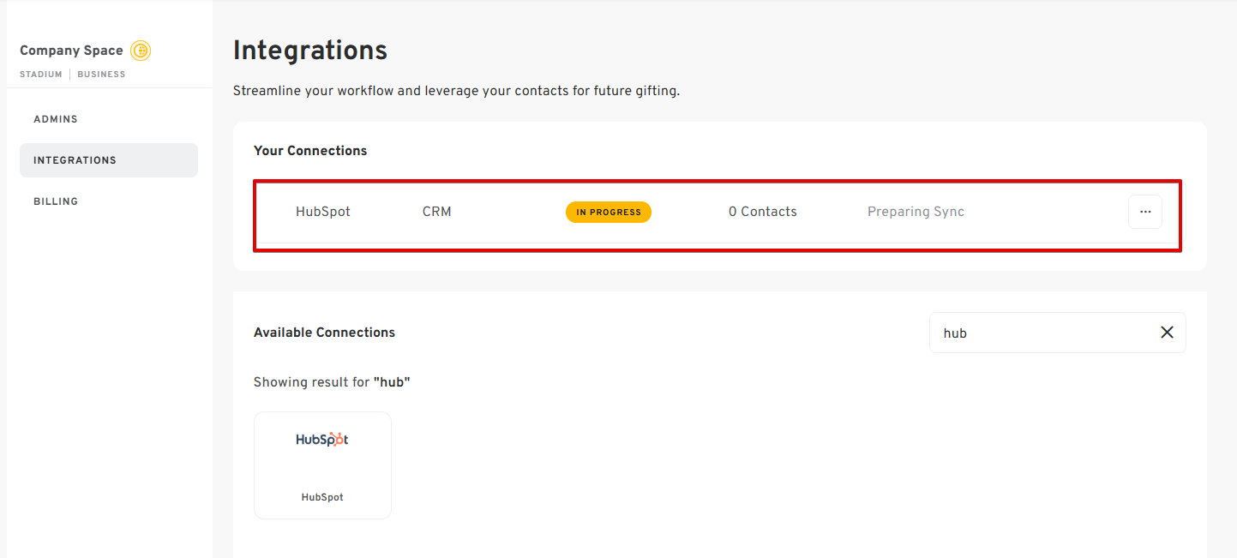Screen dimensions: 1237x558
Task: Click the 0 Contacts count
Action: pyautogui.click(x=763, y=212)
